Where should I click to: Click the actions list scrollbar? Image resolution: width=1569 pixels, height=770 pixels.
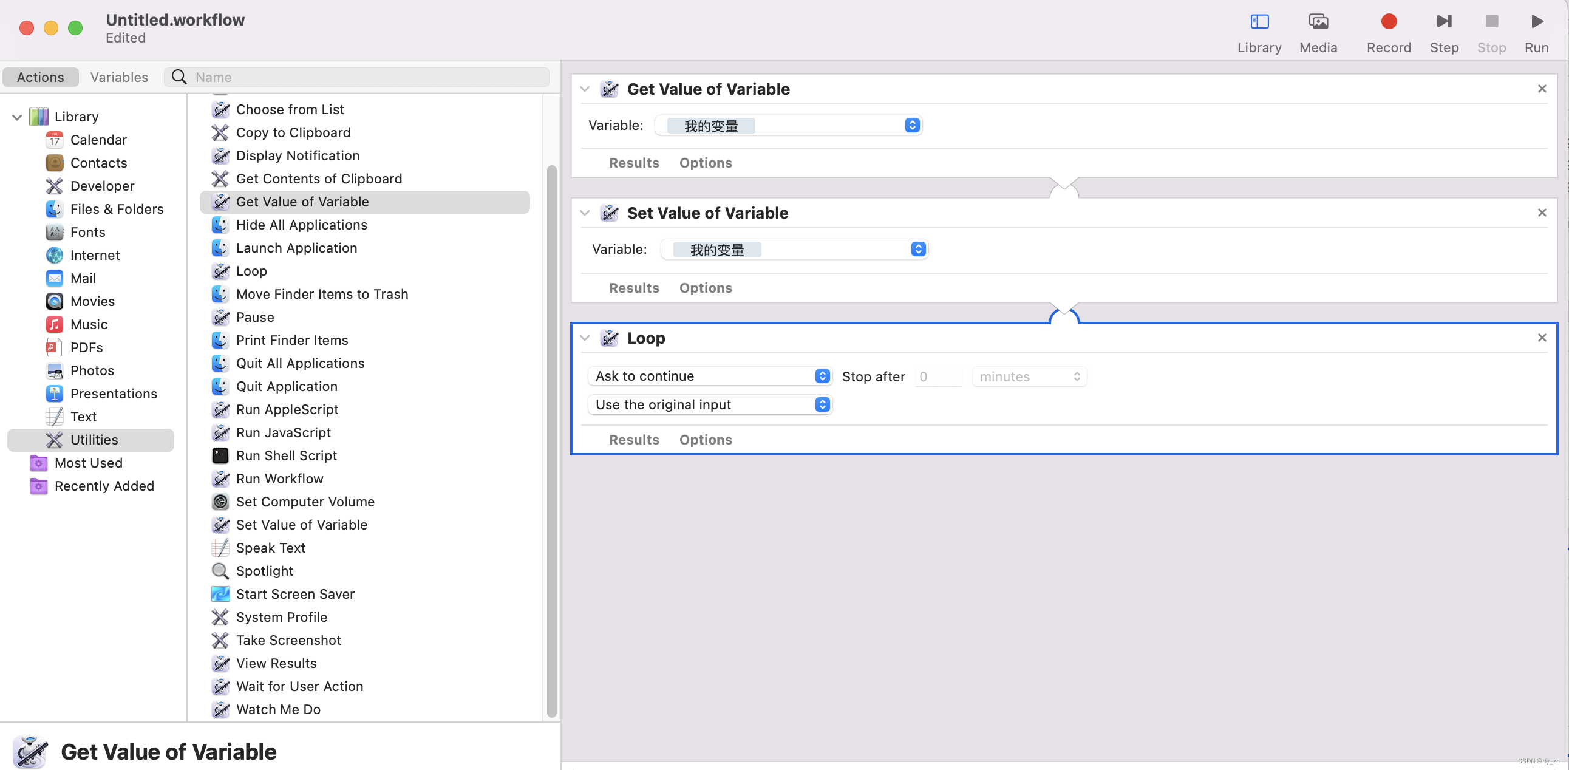pos(551,438)
